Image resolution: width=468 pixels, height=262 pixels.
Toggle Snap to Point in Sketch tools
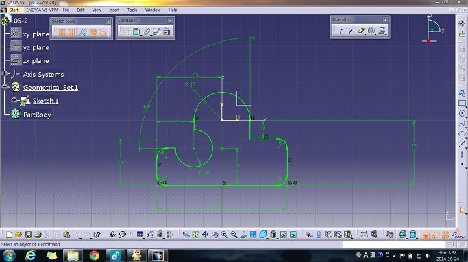[x=72, y=32]
